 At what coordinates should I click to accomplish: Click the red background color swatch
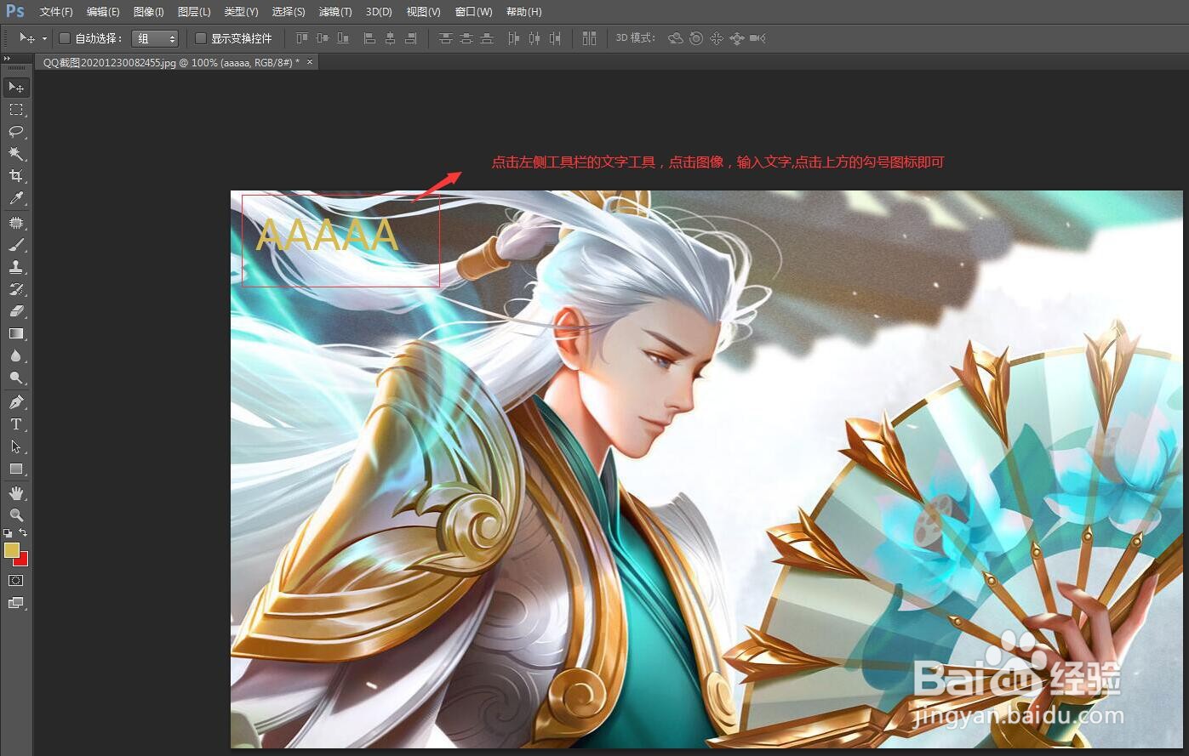pyautogui.click(x=23, y=560)
